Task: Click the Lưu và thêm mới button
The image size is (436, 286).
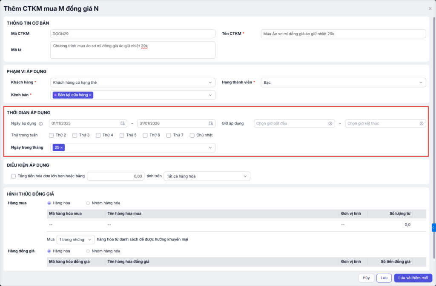Action: click(413, 278)
